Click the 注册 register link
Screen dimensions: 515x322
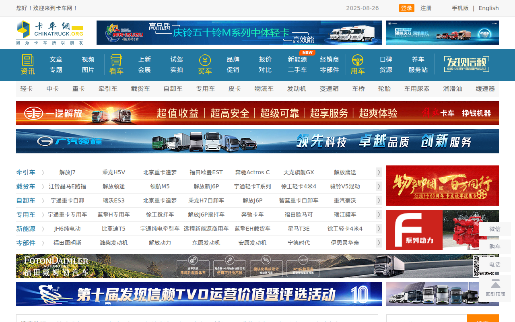426,8
